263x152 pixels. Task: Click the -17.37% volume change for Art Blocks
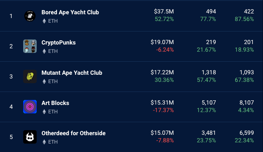pyautogui.click(x=163, y=110)
